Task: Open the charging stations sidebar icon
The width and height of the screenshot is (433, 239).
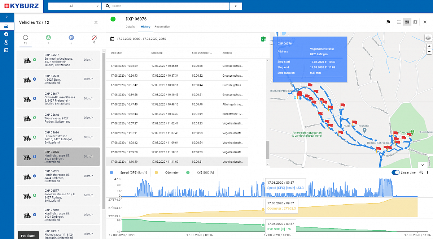Action: point(6,34)
